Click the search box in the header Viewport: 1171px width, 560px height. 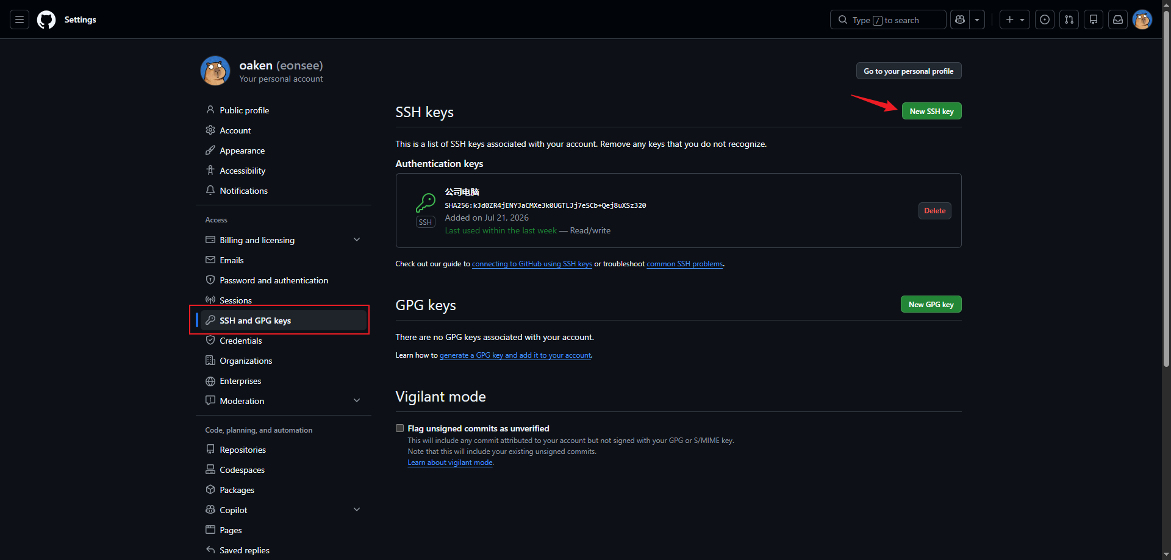point(888,19)
